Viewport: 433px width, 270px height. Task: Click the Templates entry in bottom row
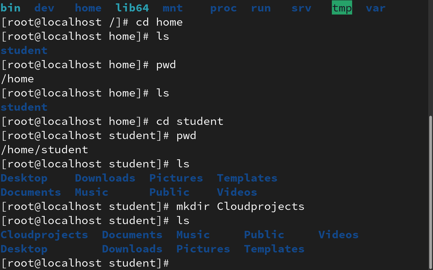click(x=274, y=249)
